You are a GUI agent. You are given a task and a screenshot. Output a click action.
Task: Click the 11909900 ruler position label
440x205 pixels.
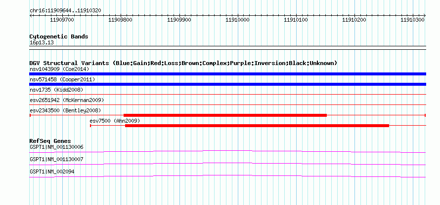tap(179, 20)
